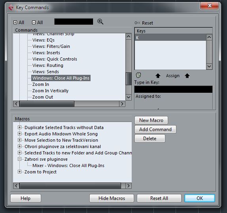Click the up arrow left of Assign

pos(158,76)
